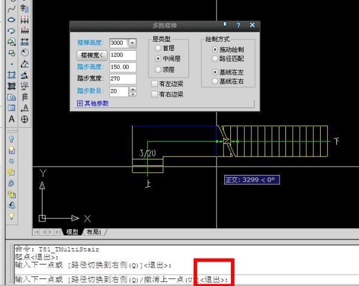The height and width of the screenshot is (286, 359).
Task: Click the bottom yellow light bulb icon
Action: pos(11,216)
